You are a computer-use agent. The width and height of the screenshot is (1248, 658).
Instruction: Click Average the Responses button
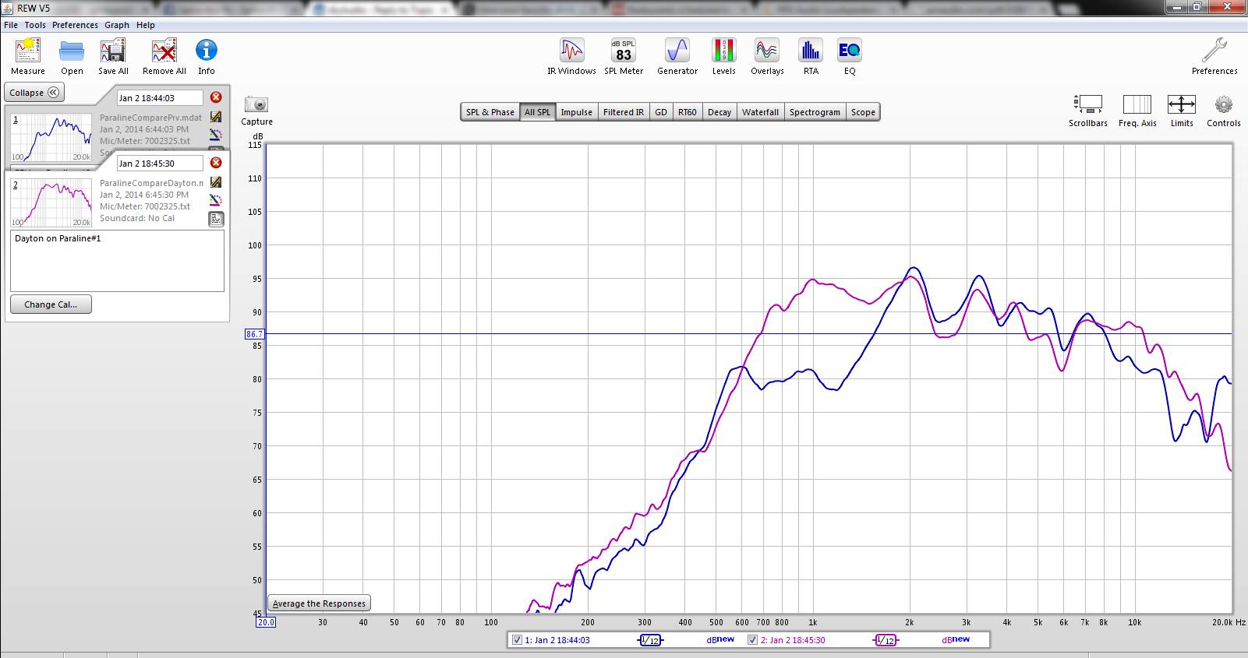coord(319,603)
